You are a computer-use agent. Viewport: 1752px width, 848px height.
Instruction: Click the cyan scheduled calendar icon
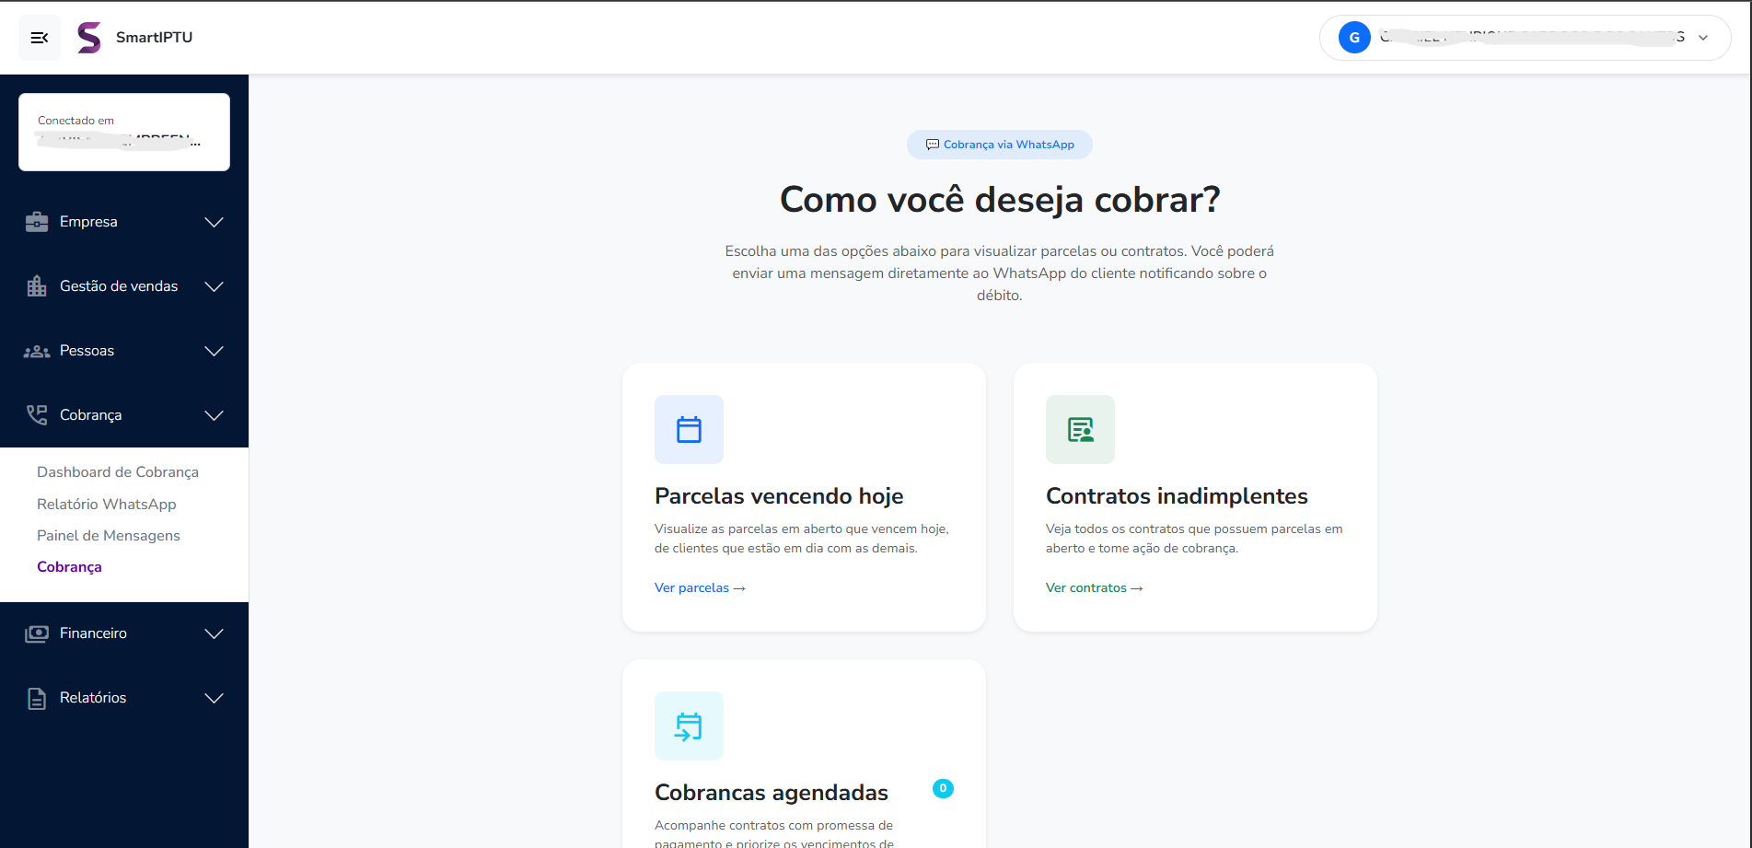(689, 726)
